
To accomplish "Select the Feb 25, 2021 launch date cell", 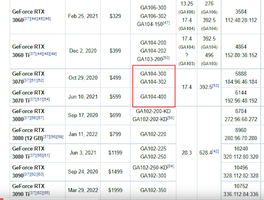I will (x=83, y=16).
